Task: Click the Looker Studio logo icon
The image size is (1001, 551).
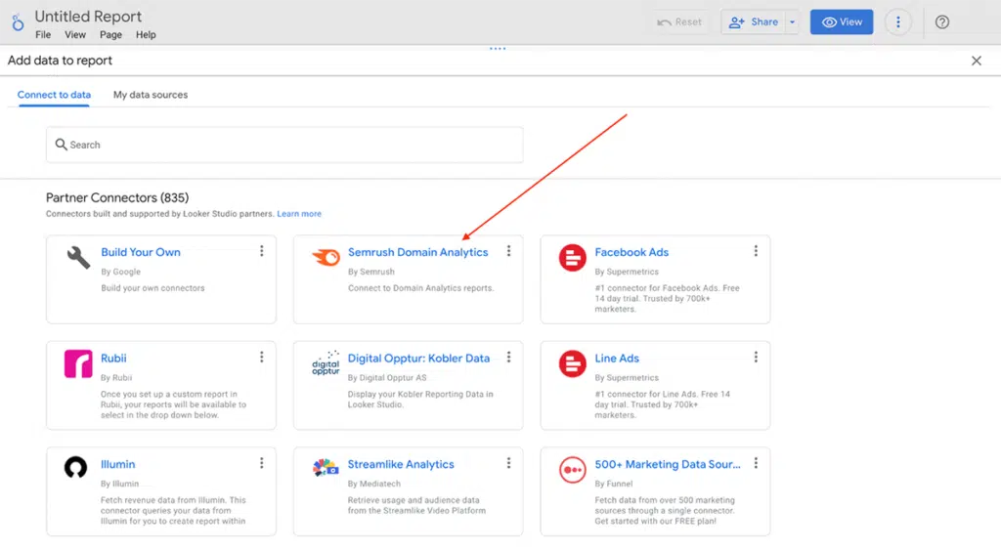Action: coord(18,22)
